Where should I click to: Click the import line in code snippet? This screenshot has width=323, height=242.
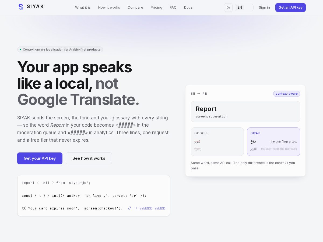(56, 183)
